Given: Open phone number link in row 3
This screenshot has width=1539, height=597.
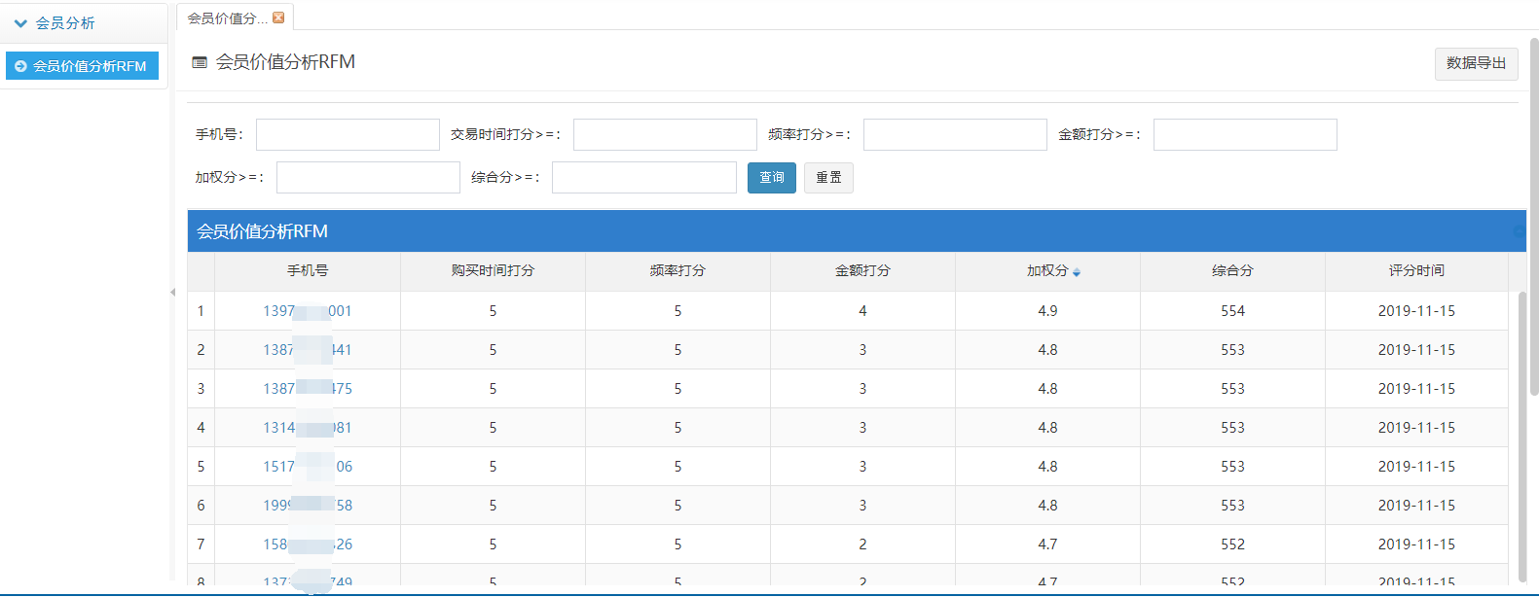Looking at the screenshot, I should click(x=308, y=389).
